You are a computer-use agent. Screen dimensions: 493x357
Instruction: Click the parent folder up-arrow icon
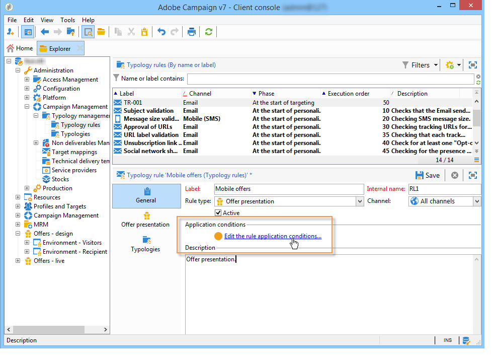[71, 32]
